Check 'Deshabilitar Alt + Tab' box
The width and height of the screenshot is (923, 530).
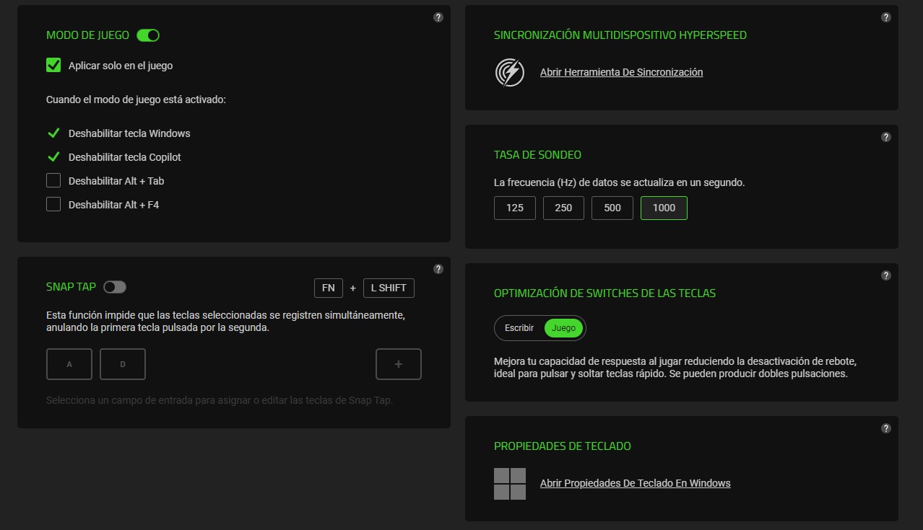[x=53, y=181]
